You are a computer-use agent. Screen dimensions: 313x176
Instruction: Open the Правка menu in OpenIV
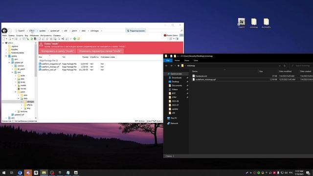coord(11,36)
